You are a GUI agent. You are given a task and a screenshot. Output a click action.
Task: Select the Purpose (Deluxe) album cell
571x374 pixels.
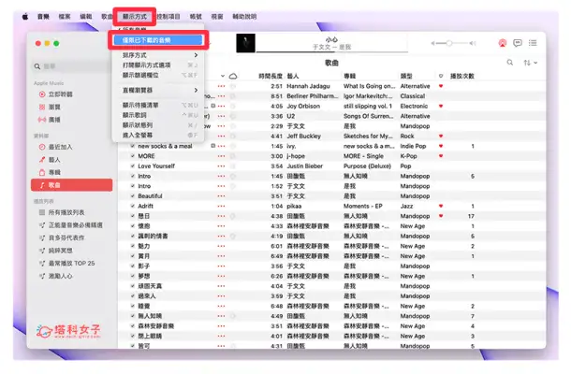367,165
